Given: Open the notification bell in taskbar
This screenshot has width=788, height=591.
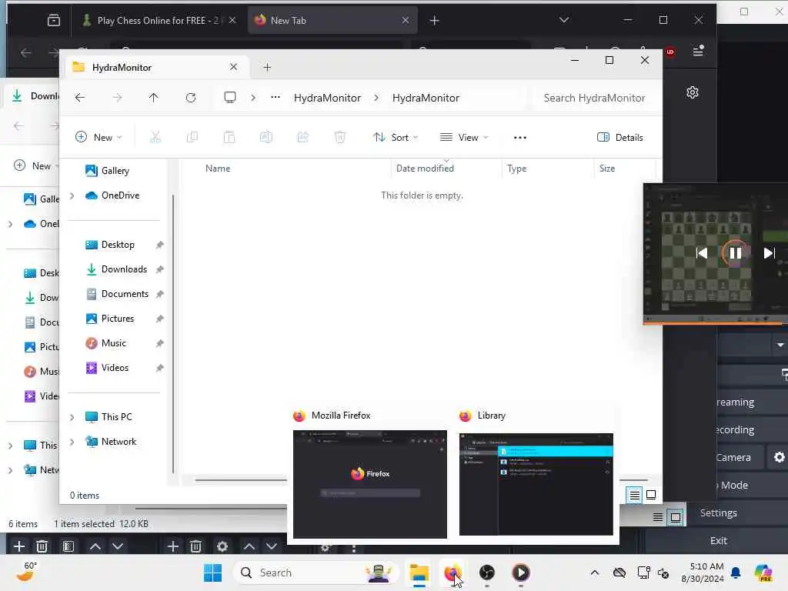Looking at the screenshot, I should click(x=736, y=573).
